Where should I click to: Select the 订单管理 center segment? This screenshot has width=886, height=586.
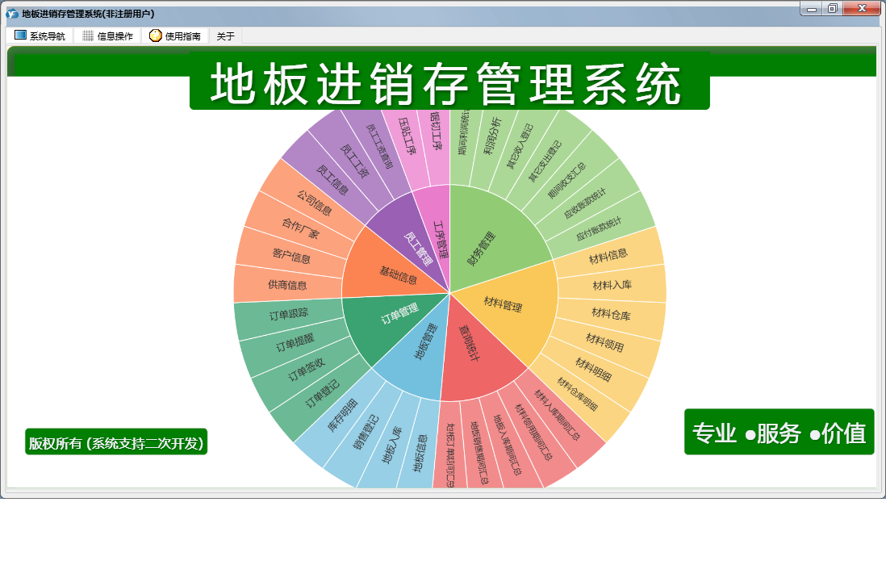[399, 313]
